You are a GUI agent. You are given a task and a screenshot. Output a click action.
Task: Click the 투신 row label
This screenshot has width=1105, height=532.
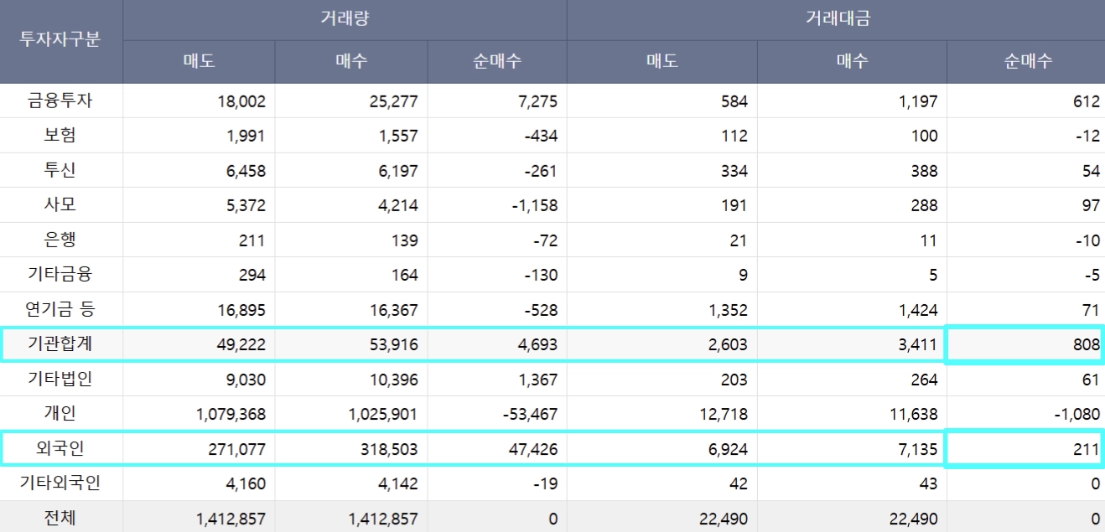click(x=60, y=170)
